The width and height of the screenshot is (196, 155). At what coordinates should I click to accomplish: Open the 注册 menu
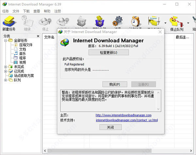click(57, 11)
